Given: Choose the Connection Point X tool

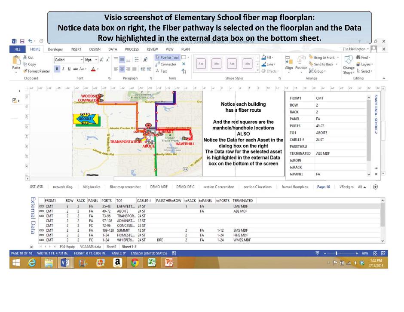Looking at the screenshot, I should click(x=184, y=64).
